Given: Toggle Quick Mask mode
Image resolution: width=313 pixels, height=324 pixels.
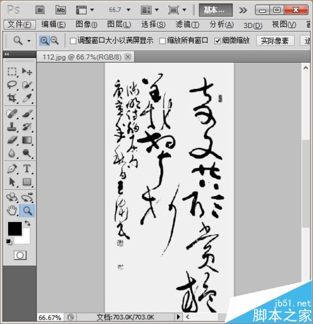Looking at the screenshot, I should coord(20,255).
